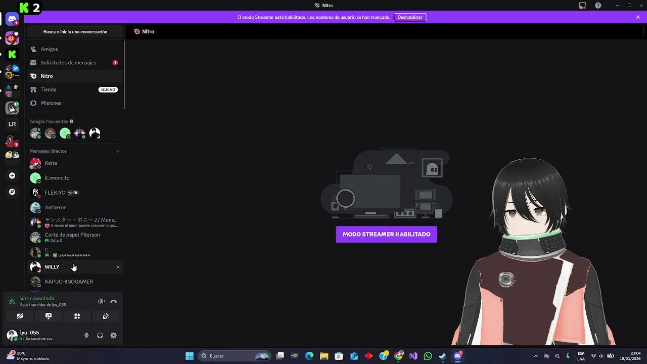647x364 pixels.
Task: Open the モンスター・ポニー direct message
Action: click(x=75, y=222)
